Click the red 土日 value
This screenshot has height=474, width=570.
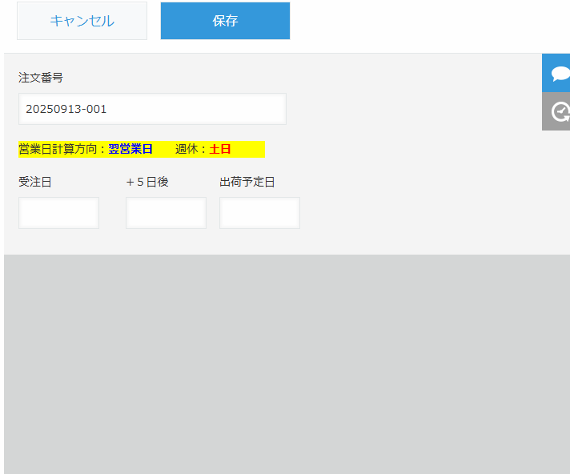pos(220,149)
